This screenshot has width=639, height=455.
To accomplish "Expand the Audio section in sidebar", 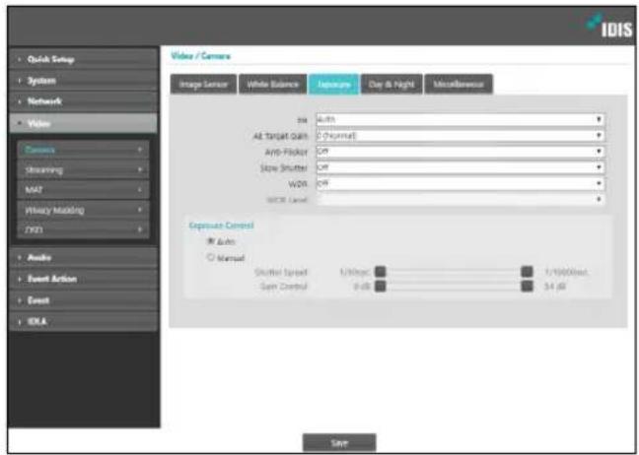I will pos(83,258).
